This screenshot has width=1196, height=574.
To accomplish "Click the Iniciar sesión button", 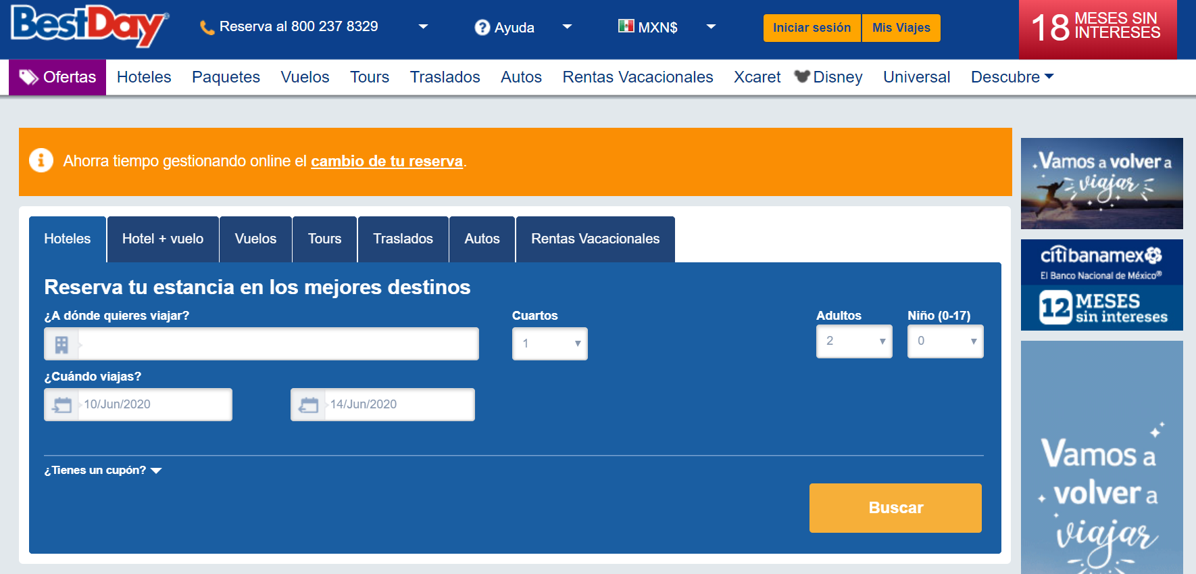I will tap(812, 28).
